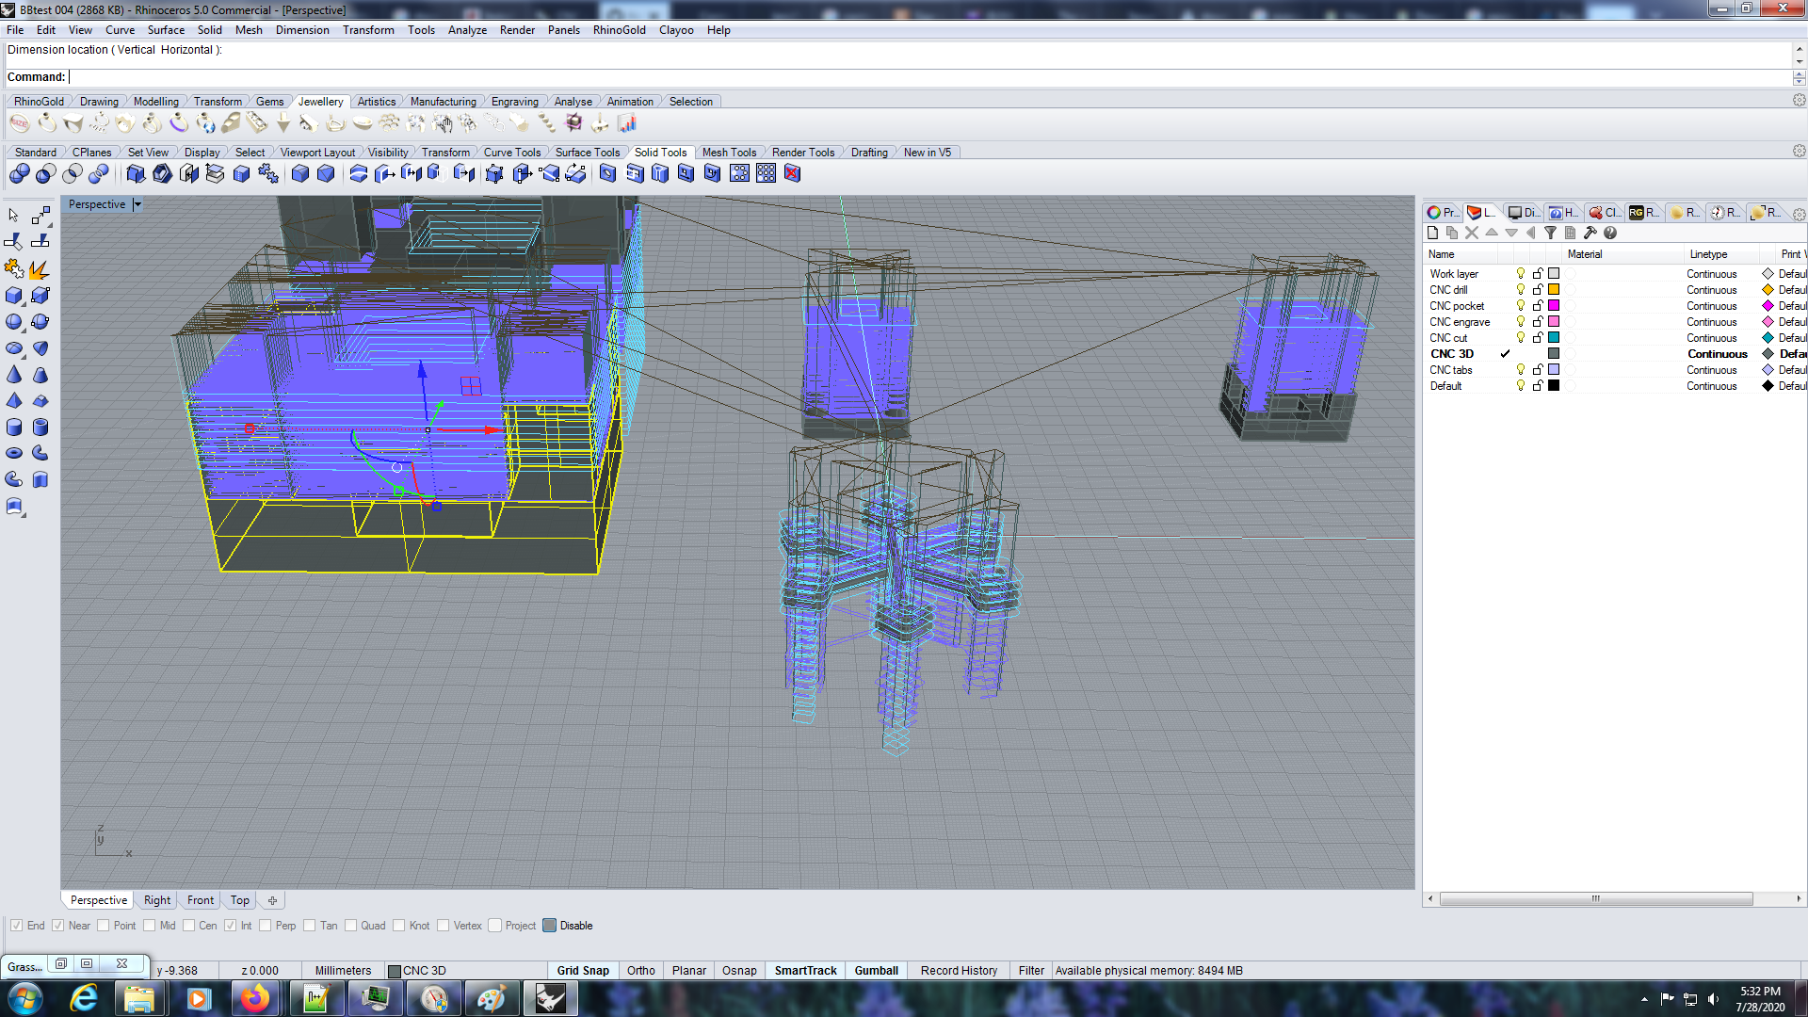The image size is (1808, 1017).
Task: Open the ring size tool in Jewellery toolbar
Action: pyautogui.click(x=20, y=123)
